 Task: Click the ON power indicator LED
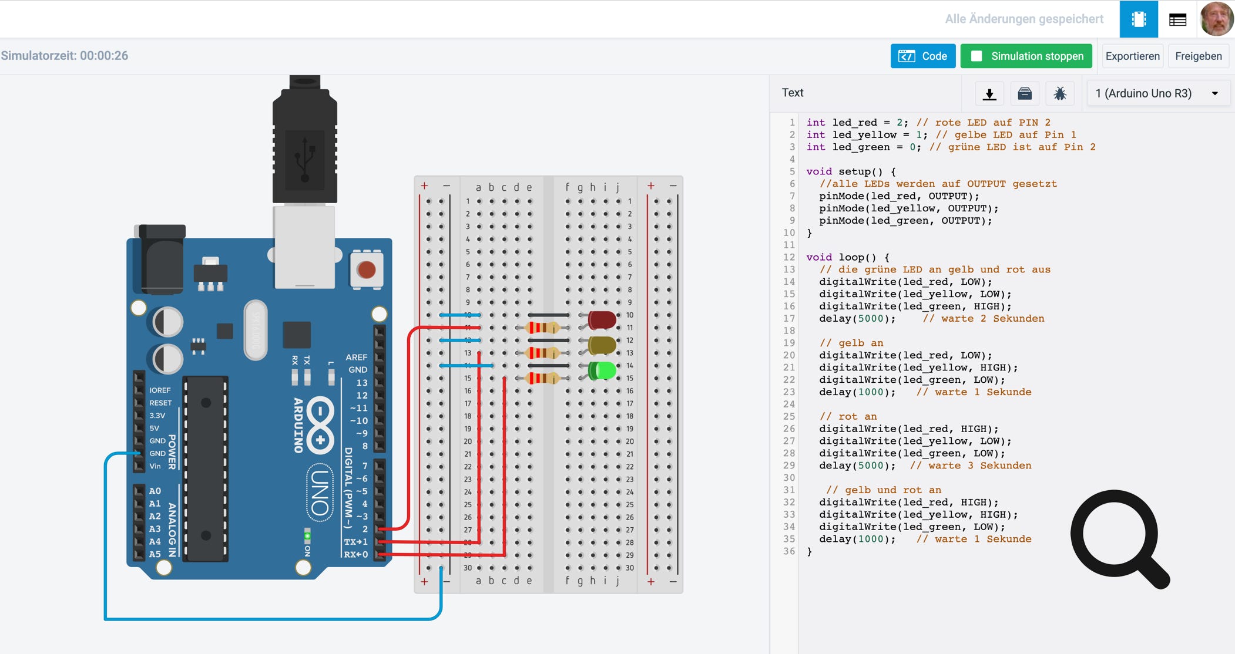(307, 536)
